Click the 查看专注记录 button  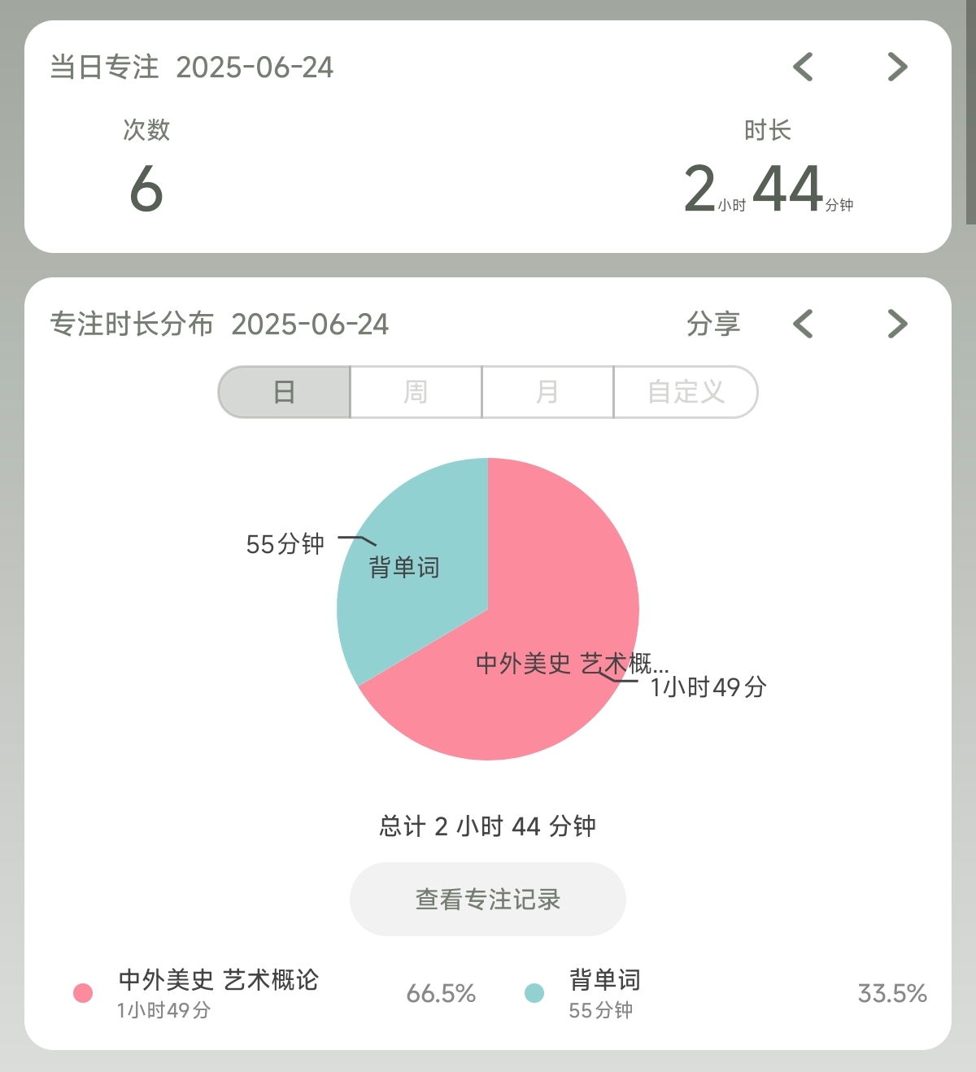(x=488, y=899)
